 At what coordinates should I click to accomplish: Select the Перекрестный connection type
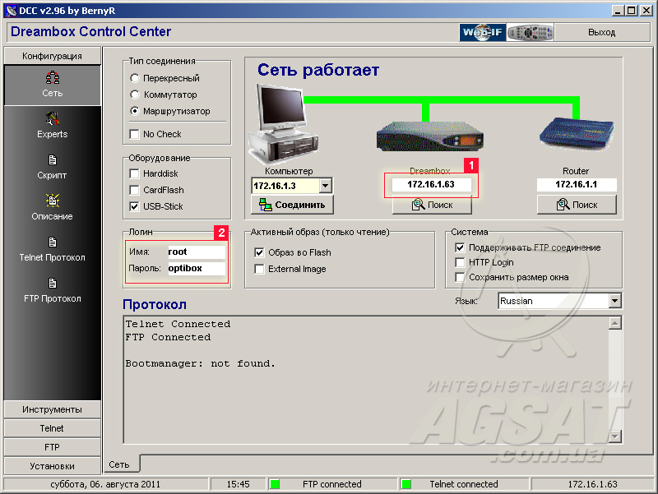pos(135,78)
